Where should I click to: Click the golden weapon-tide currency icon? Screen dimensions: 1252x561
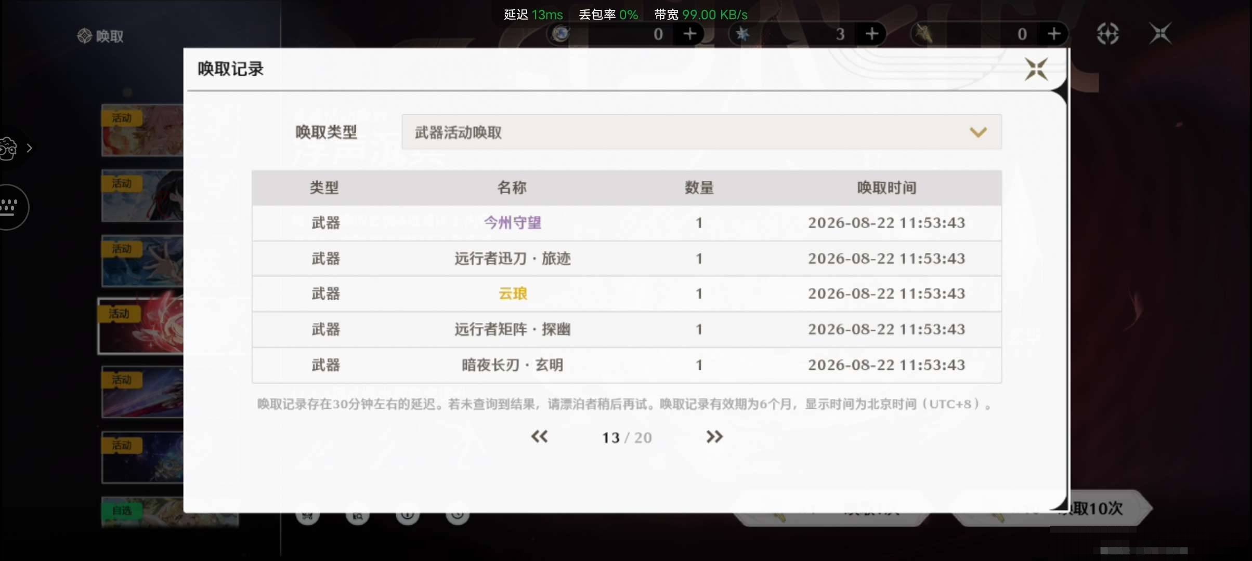924,34
